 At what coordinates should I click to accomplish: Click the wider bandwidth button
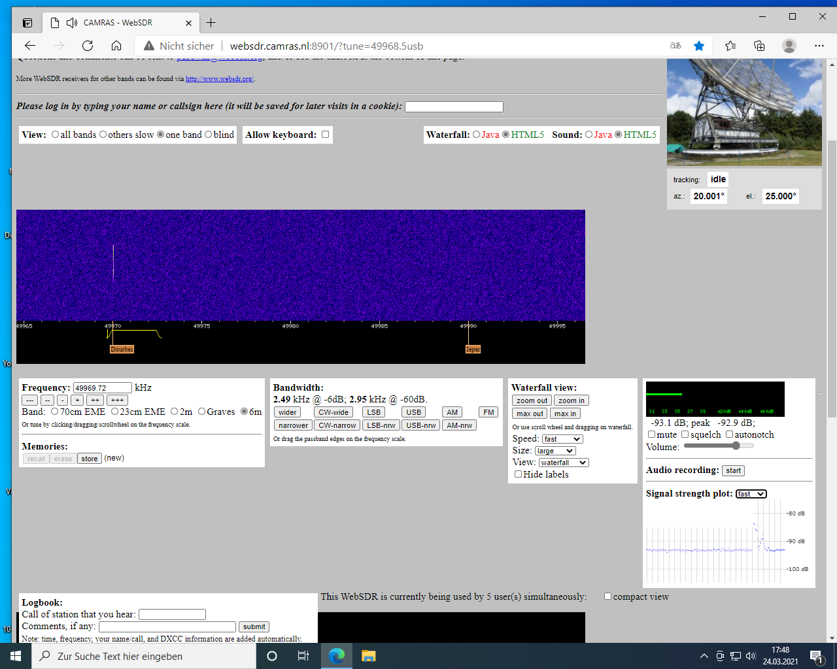click(x=288, y=412)
